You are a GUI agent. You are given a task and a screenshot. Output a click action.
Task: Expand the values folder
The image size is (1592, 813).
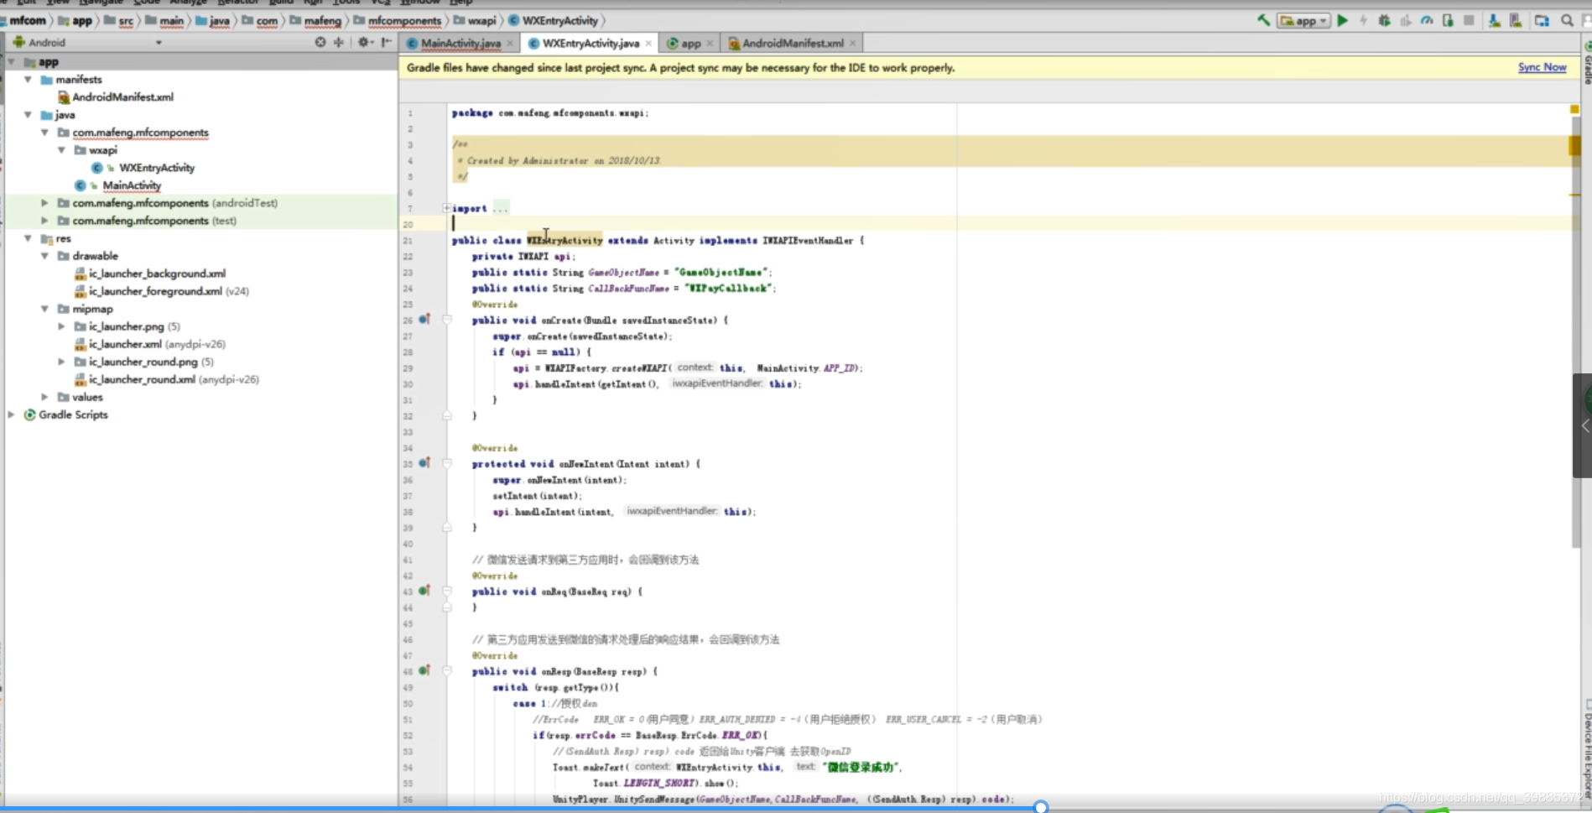(45, 397)
